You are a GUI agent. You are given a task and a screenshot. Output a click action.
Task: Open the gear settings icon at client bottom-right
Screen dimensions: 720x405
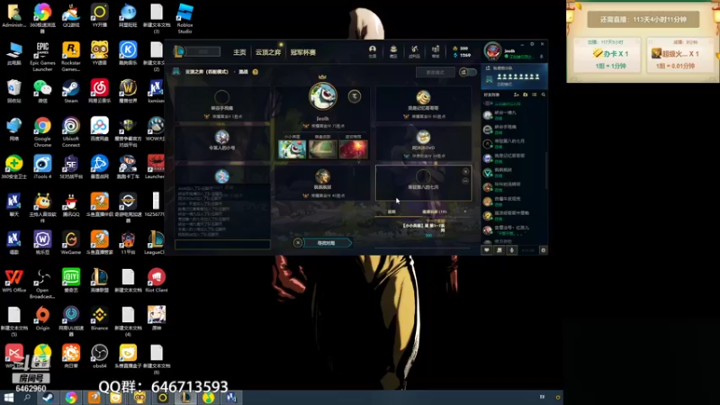[544, 250]
